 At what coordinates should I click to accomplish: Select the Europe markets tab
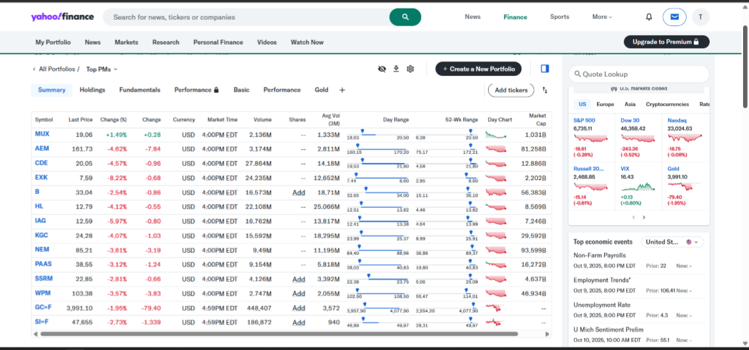coord(605,104)
